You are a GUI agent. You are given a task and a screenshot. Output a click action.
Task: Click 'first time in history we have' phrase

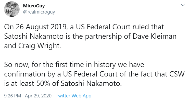pos(100,65)
